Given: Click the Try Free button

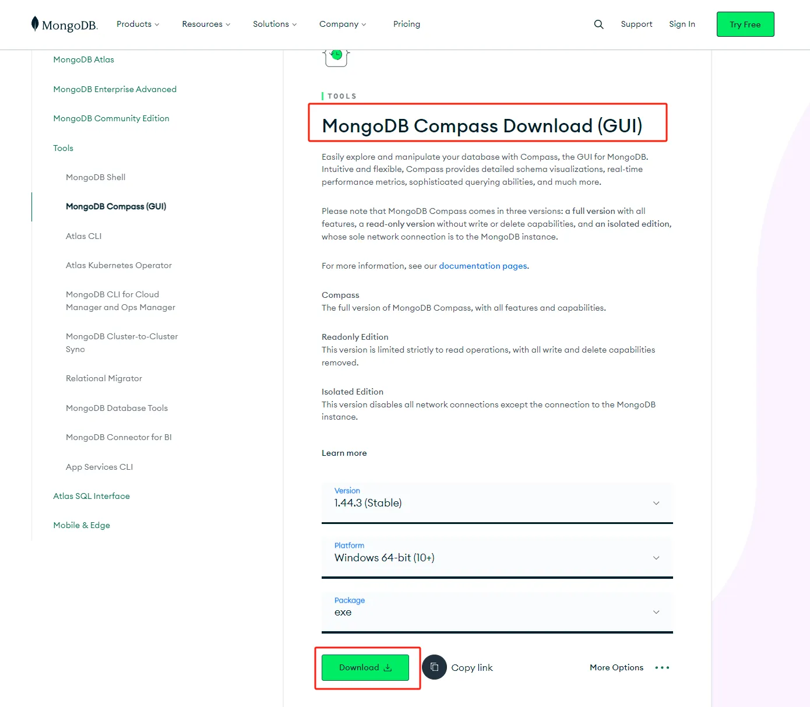Looking at the screenshot, I should (x=745, y=24).
